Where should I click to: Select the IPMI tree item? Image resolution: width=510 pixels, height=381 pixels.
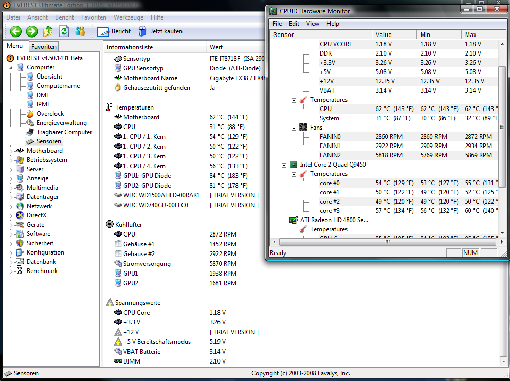(x=43, y=104)
